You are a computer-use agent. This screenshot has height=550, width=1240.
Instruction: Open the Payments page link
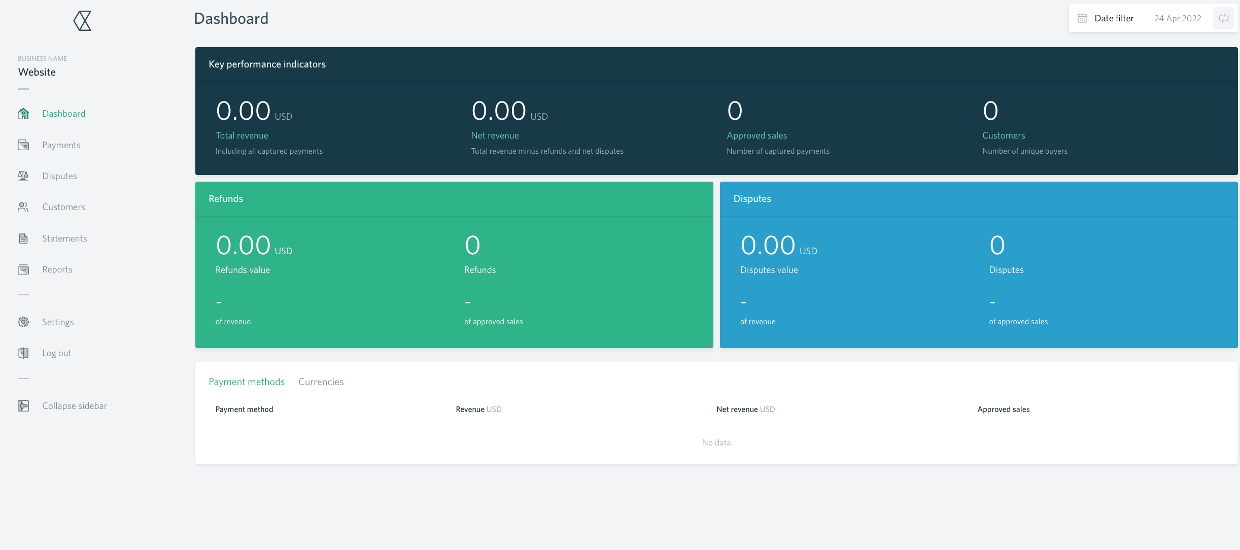tap(61, 145)
